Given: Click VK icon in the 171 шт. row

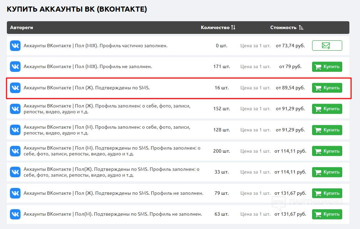Looking at the screenshot, I should pyautogui.click(x=15, y=67).
